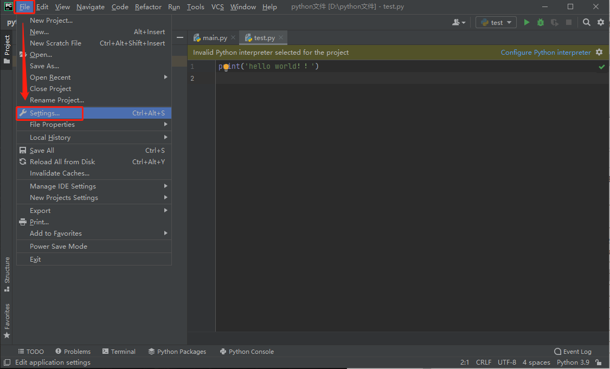Open Python Console tool window
This screenshot has width=610, height=369.
point(247,352)
